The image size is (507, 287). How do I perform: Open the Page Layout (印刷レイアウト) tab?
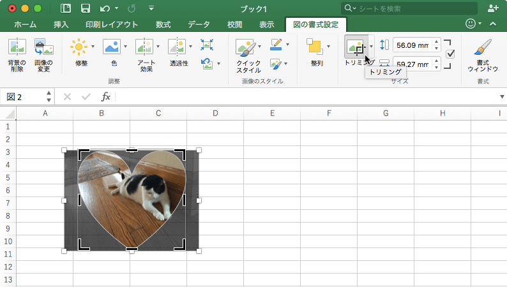coord(112,24)
